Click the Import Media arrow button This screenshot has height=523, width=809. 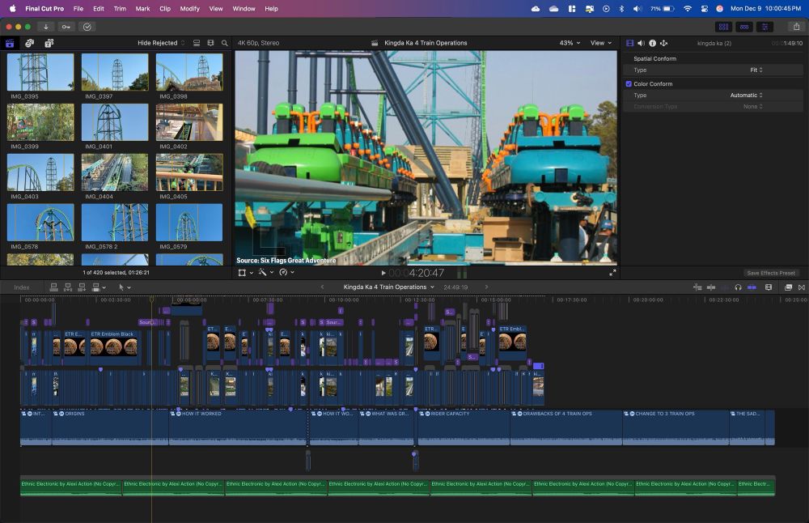[x=46, y=27]
